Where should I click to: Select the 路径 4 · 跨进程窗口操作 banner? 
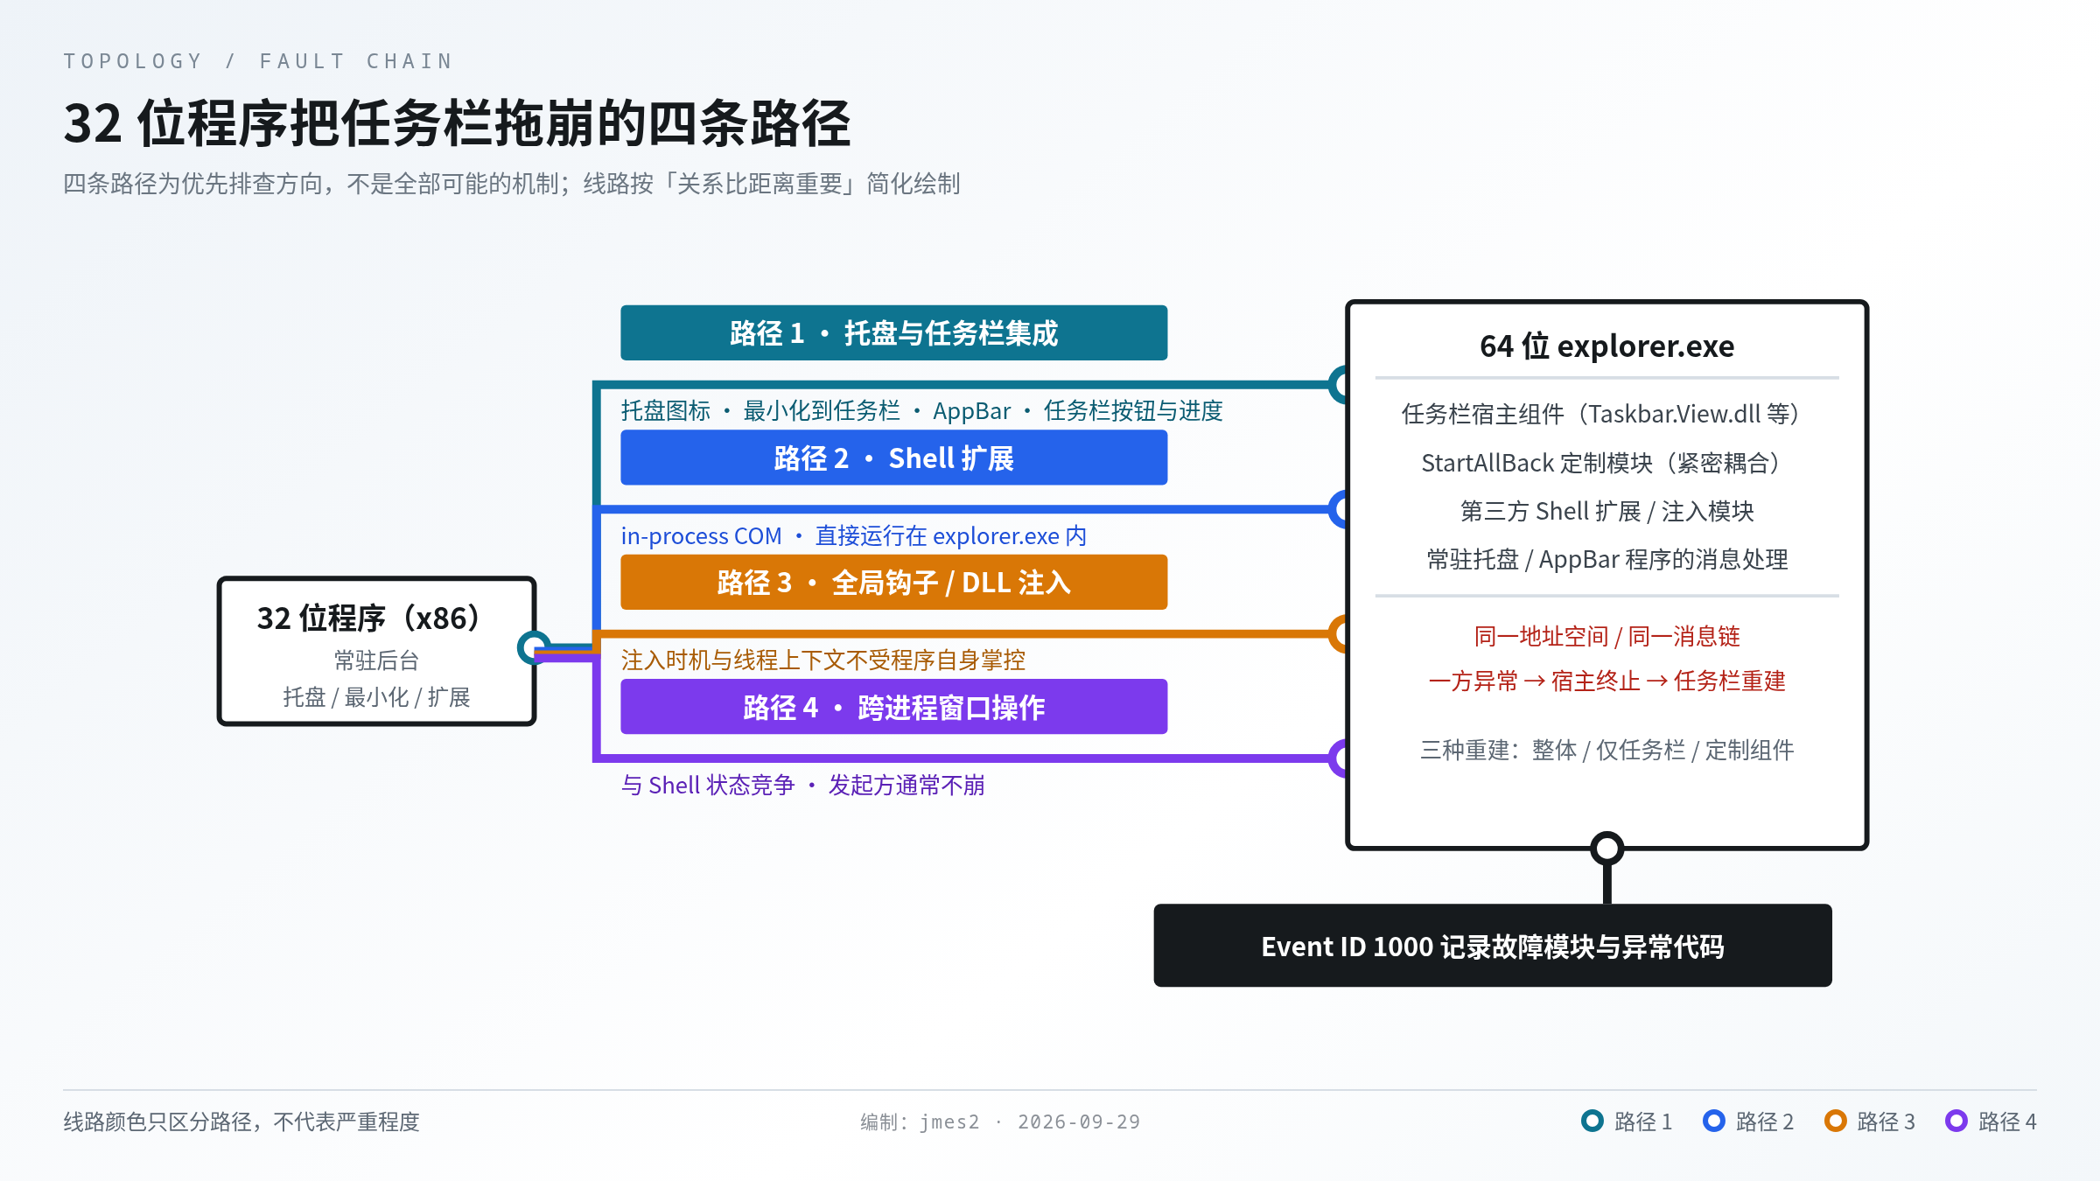(x=893, y=707)
